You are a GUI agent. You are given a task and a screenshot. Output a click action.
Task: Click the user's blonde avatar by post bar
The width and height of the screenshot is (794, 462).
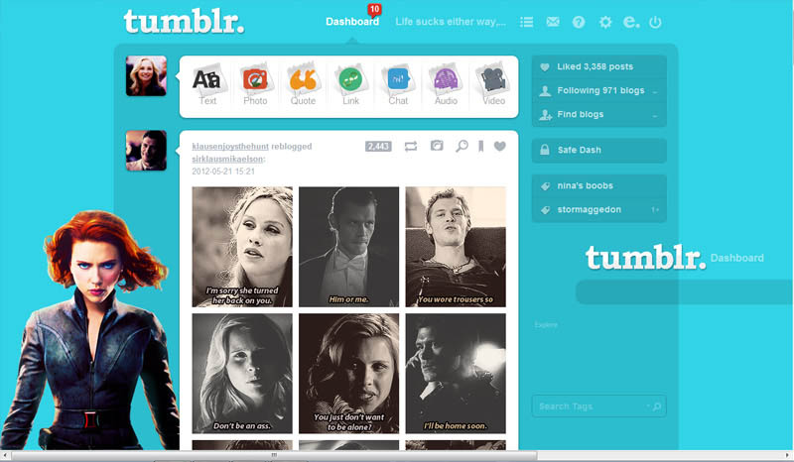(146, 76)
